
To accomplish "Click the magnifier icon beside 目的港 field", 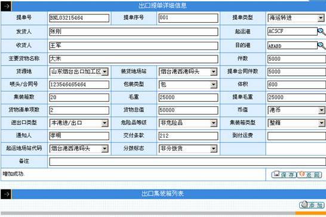I will point(321,45).
